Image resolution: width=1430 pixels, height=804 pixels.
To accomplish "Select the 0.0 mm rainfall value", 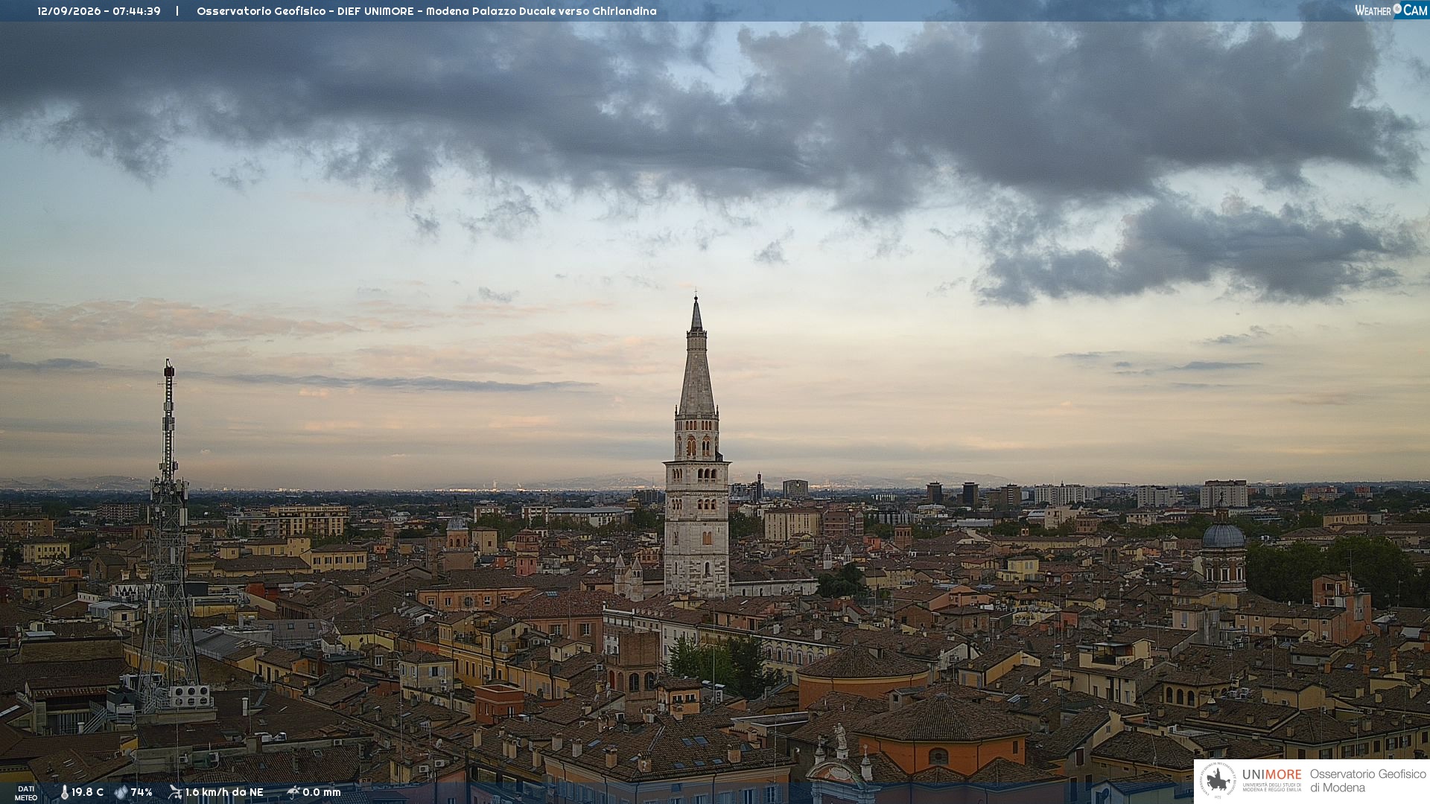I will [x=322, y=792].
